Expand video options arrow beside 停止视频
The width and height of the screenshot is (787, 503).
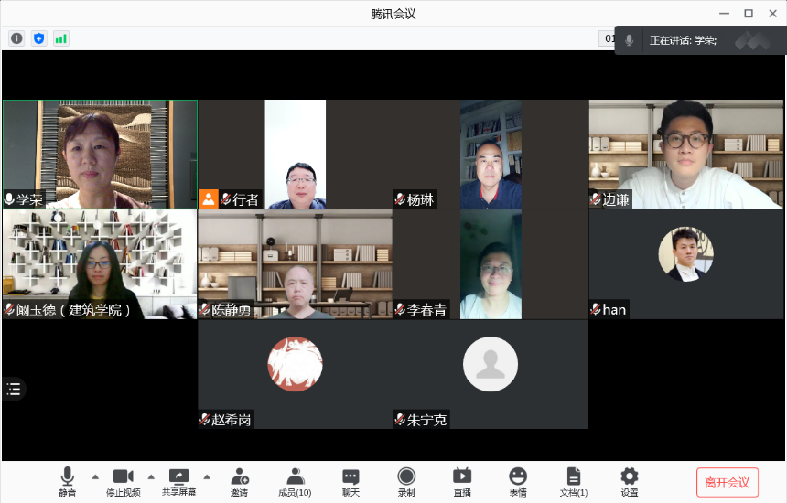(151, 476)
